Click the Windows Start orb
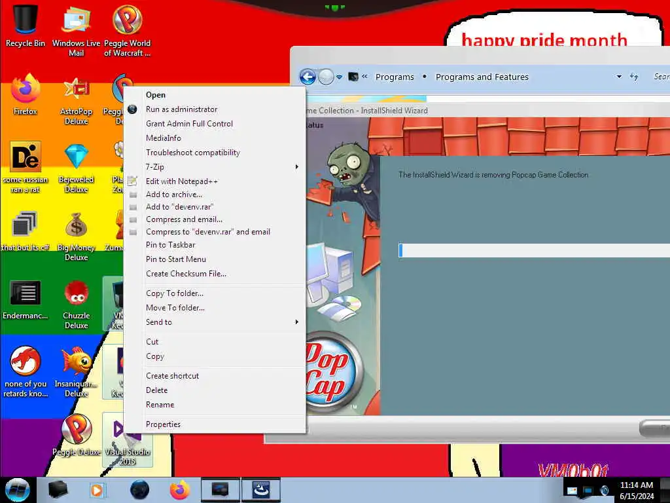This screenshot has width=670, height=503. coord(17,490)
